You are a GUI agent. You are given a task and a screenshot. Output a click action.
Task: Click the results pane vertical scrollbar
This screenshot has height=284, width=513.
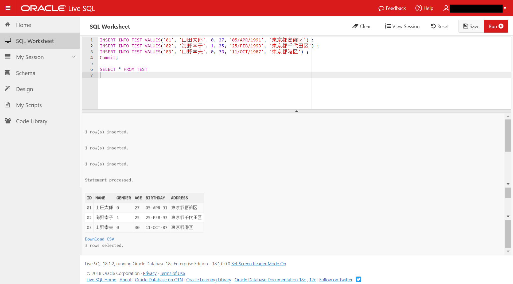508,136
